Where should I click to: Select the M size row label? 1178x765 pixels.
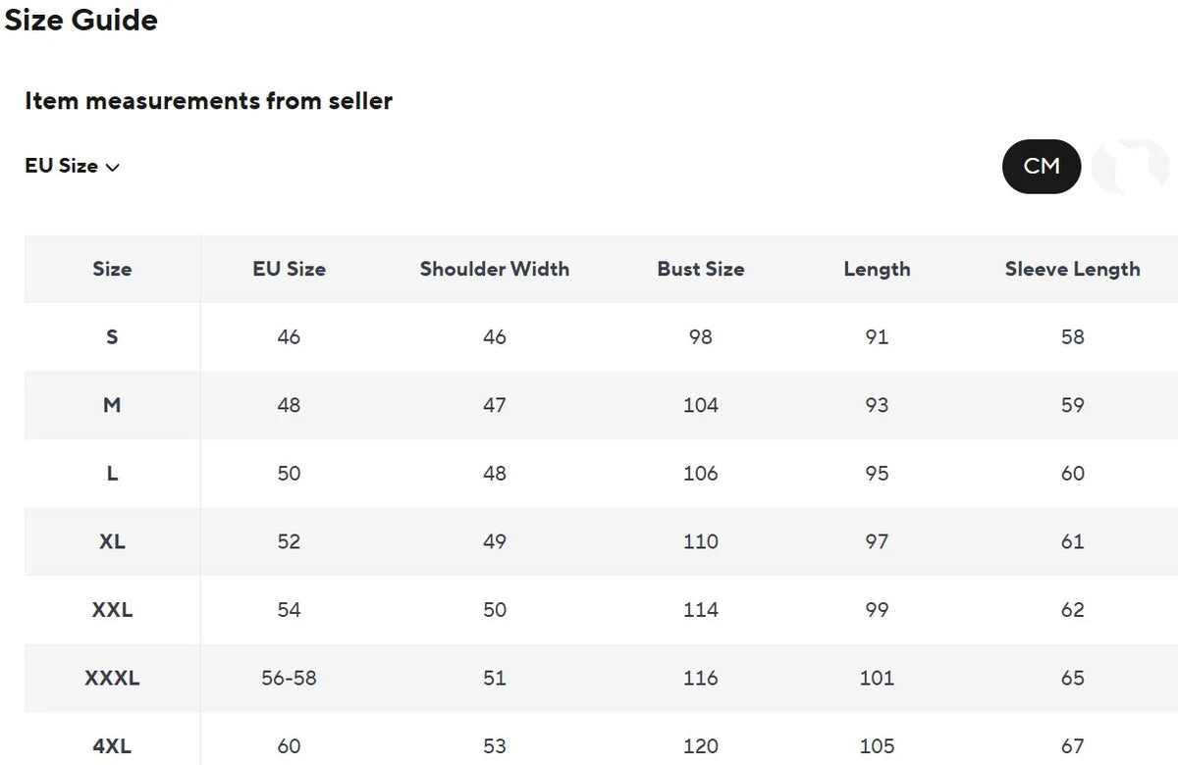coord(112,405)
